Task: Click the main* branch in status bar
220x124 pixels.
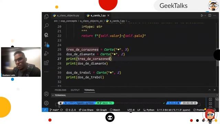Action: [54, 110]
